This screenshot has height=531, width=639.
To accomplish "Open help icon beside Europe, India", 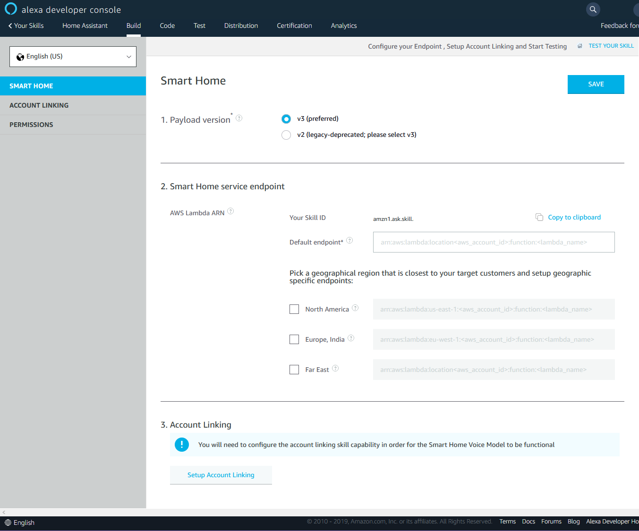I will (x=351, y=338).
